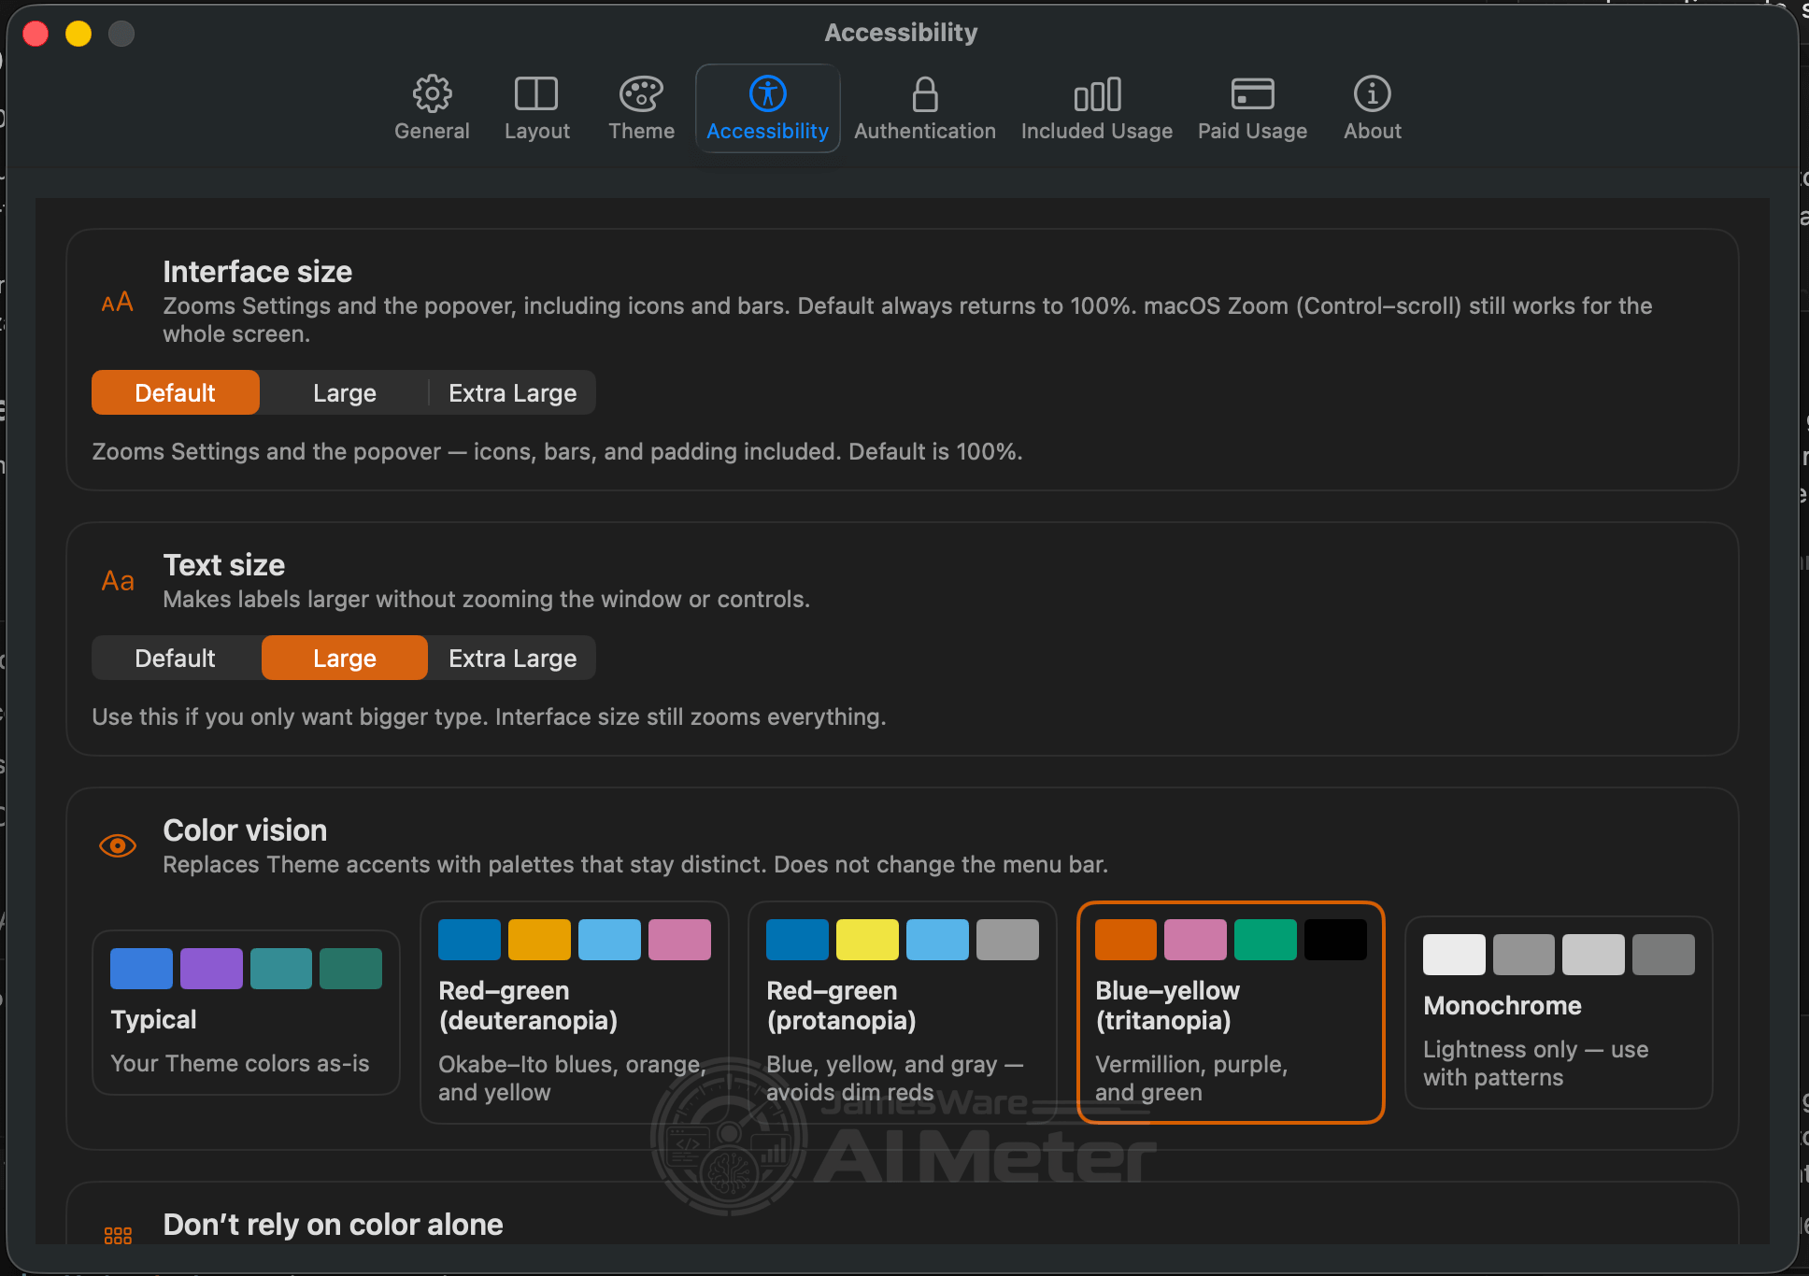This screenshot has height=1276, width=1809.
Task: Click the purple swatch in the Typical card
Action: pyautogui.click(x=211, y=969)
